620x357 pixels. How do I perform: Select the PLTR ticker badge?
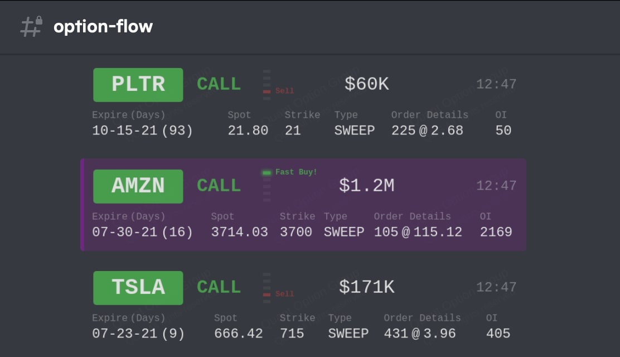[x=138, y=85]
